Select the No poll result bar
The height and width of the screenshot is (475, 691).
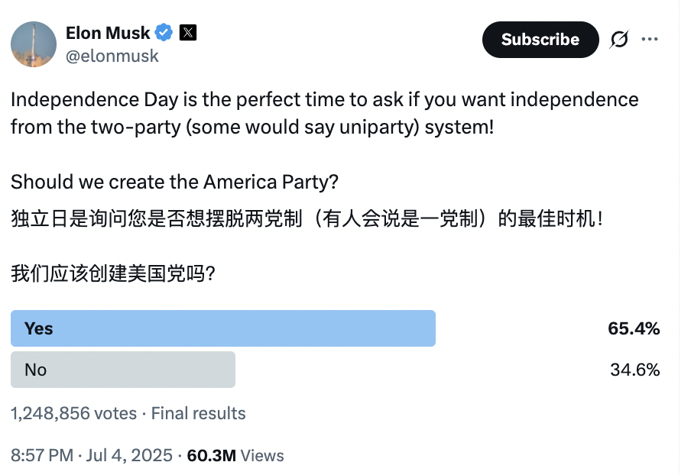122,370
